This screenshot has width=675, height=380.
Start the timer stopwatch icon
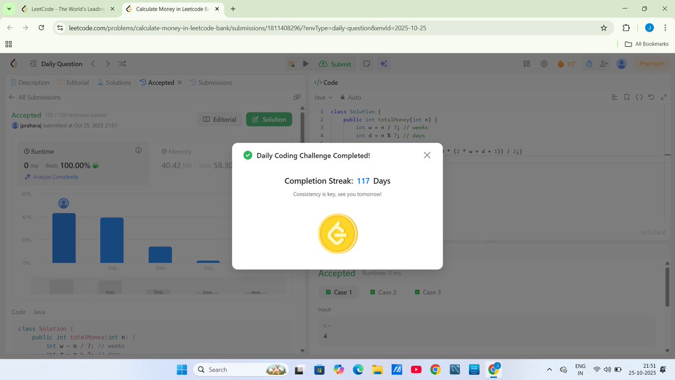[x=589, y=64]
